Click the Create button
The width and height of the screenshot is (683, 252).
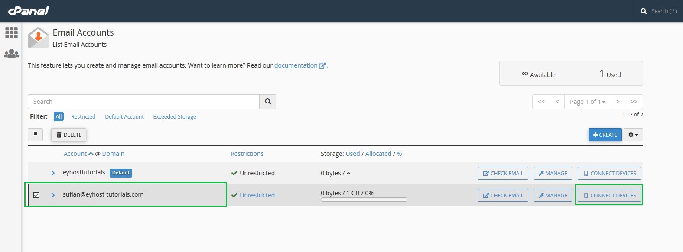click(x=605, y=135)
